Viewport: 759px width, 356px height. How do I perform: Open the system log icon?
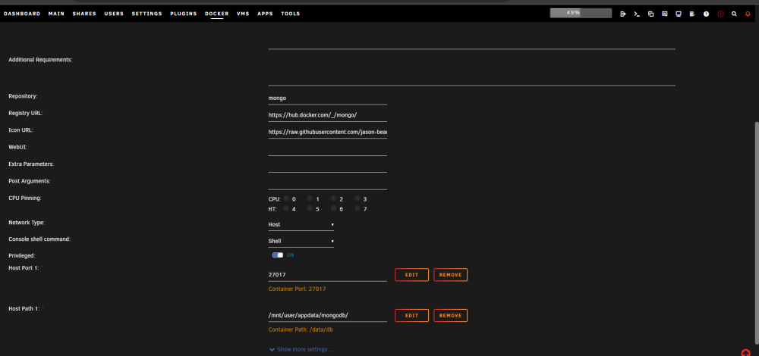click(692, 14)
